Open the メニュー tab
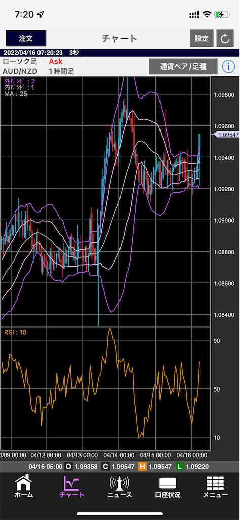This screenshot has width=240, height=520. (215, 487)
